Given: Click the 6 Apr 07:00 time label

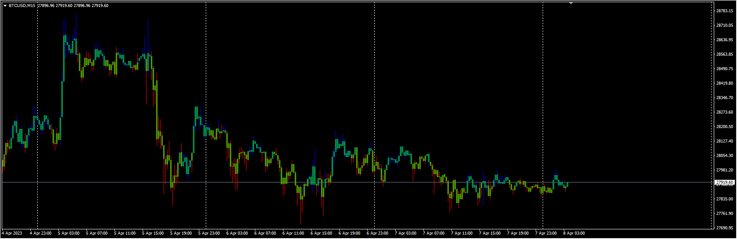Looking at the screenshot, I should click(x=265, y=233).
